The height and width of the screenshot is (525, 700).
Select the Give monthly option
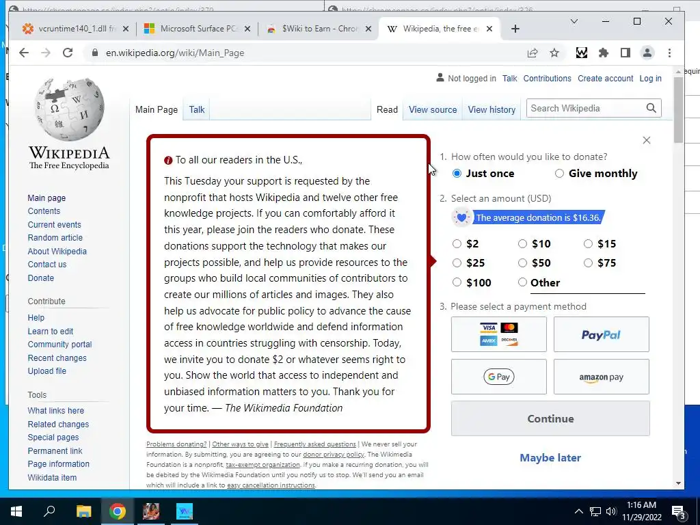coord(559,173)
